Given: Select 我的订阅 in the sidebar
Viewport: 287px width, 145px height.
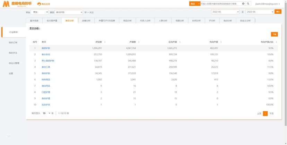Looking at the screenshot, I should 13,42.
